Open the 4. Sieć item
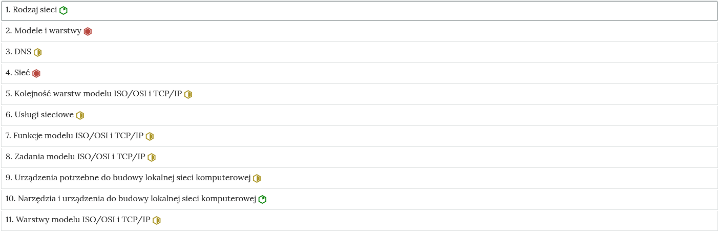This screenshot has height=233, width=718. (x=359, y=73)
